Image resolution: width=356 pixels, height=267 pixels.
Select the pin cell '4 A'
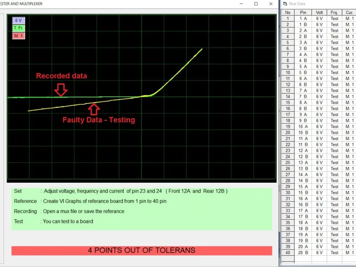coord(303,55)
